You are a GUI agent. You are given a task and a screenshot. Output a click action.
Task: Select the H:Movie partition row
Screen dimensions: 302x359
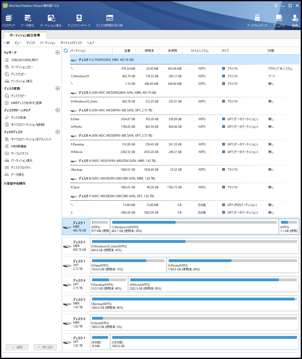click(x=185, y=152)
